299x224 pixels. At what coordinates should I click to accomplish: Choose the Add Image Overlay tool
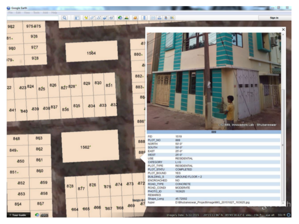(x=105, y=18)
